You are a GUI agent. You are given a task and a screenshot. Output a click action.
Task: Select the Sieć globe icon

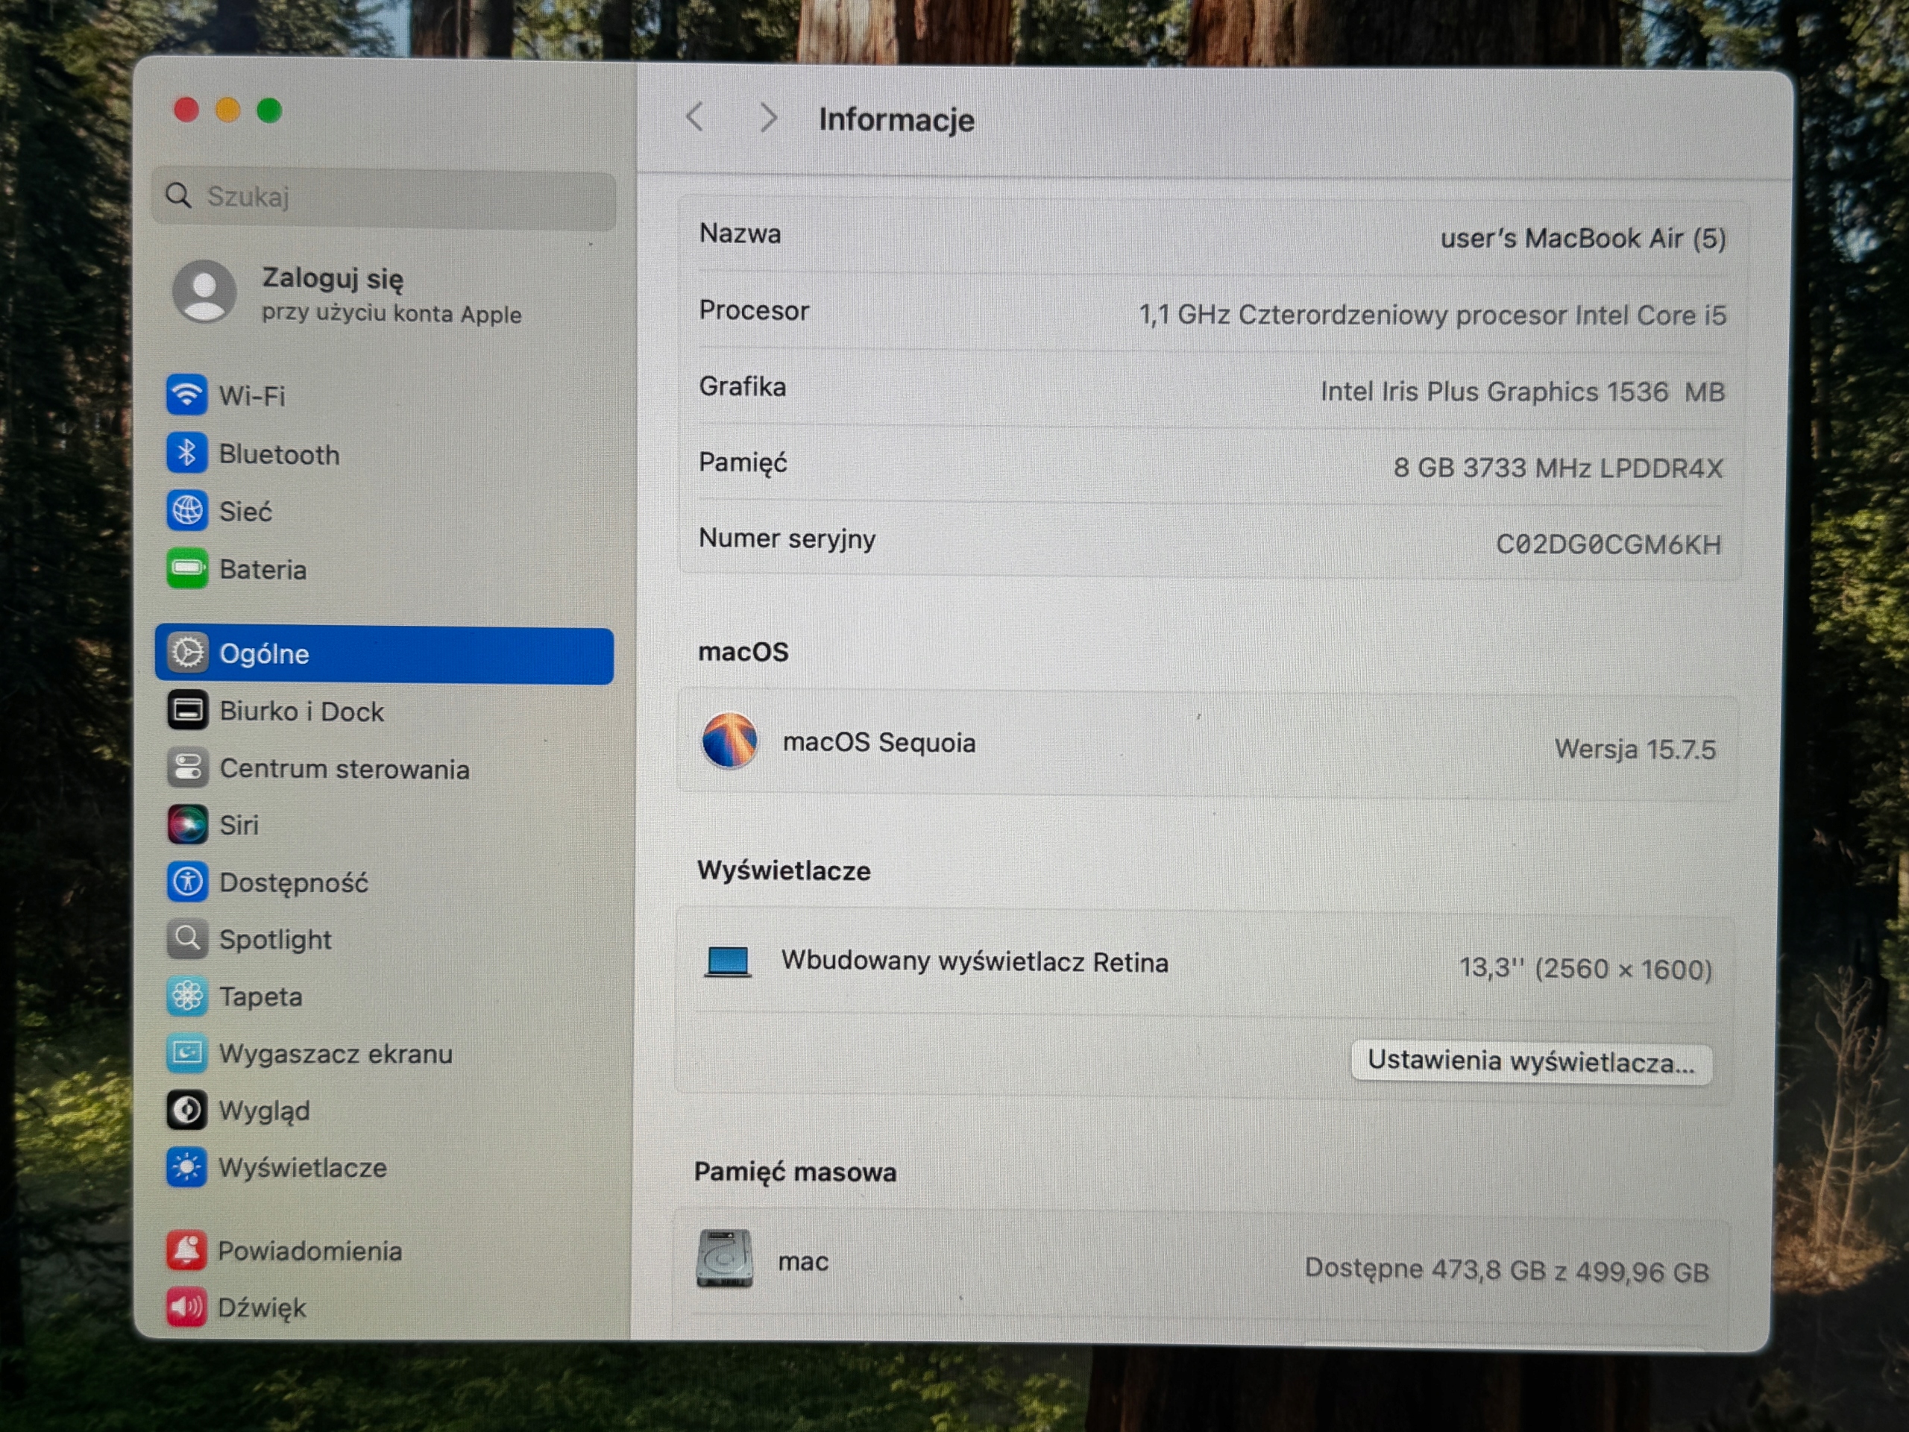[186, 511]
